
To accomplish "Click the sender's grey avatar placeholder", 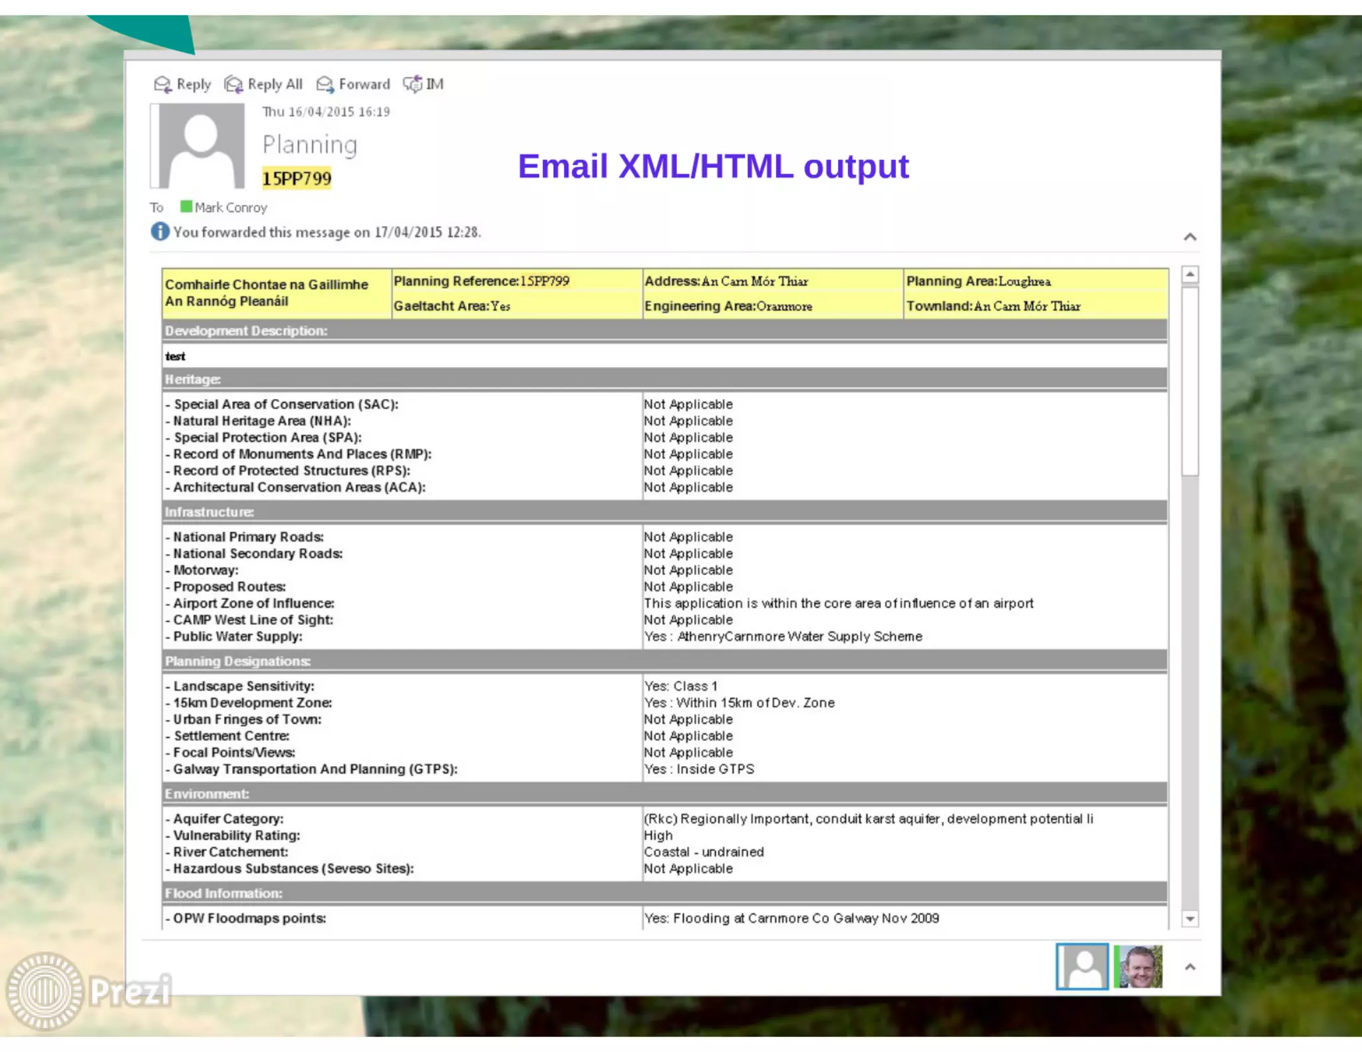I will point(200,146).
